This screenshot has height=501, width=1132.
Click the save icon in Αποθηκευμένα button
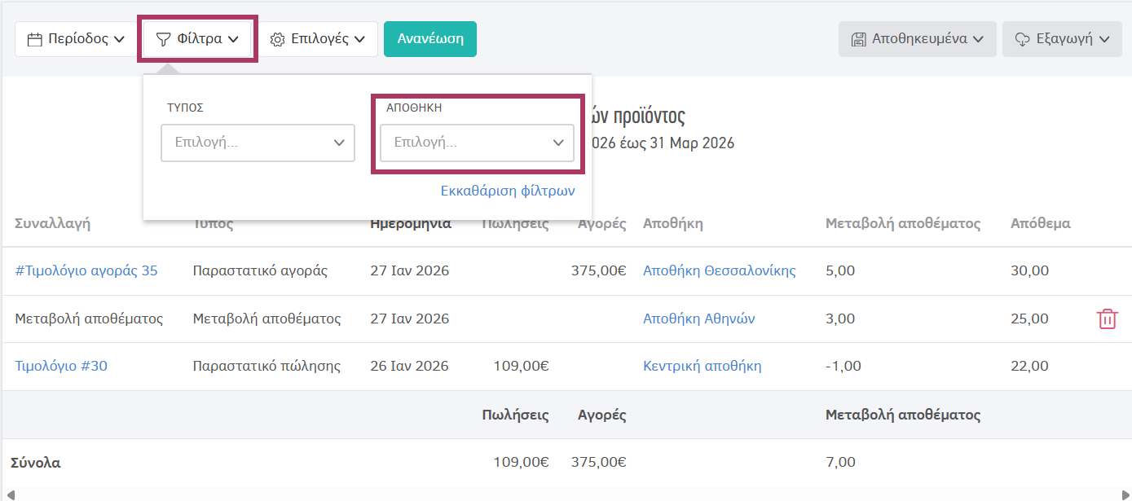(x=858, y=39)
